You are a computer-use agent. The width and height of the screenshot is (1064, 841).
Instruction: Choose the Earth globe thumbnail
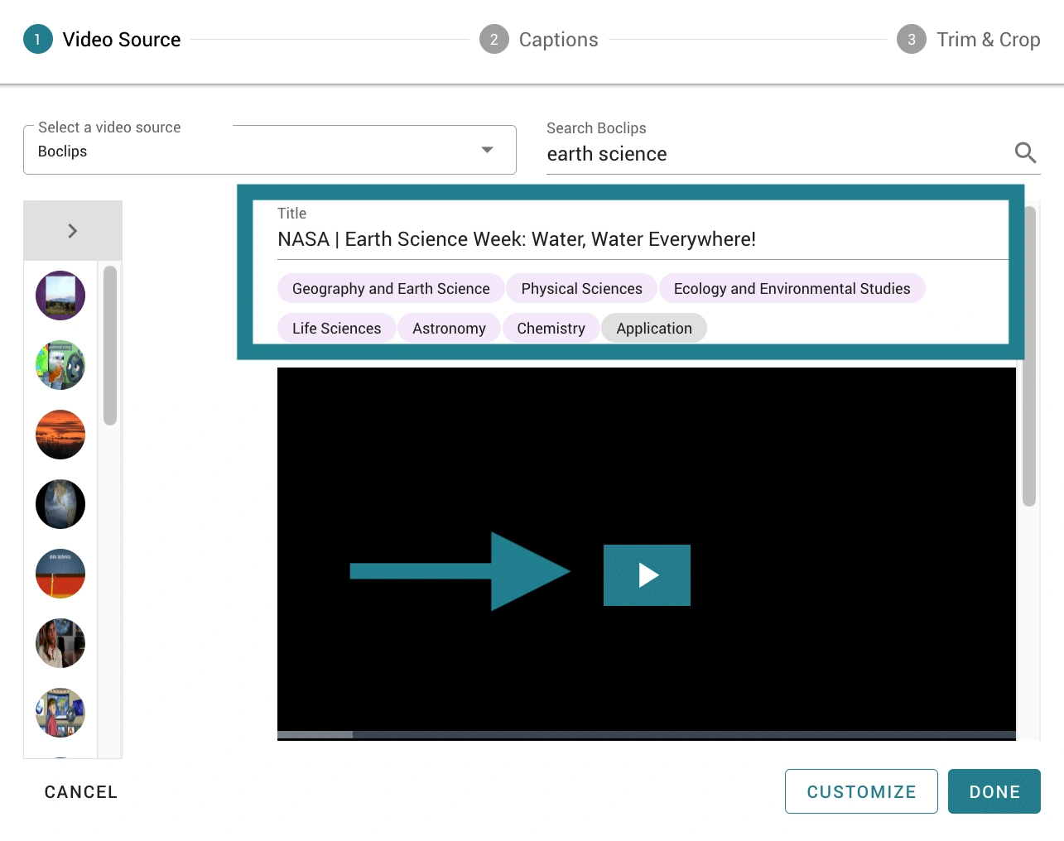(60, 504)
